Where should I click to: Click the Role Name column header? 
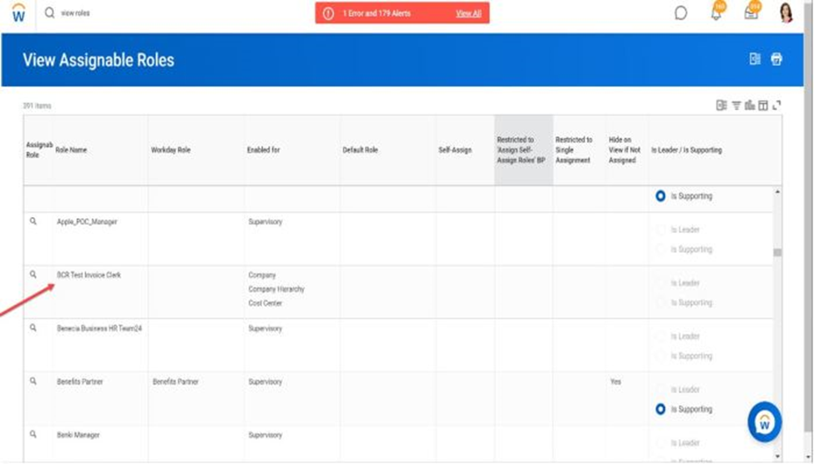[71, 150]
